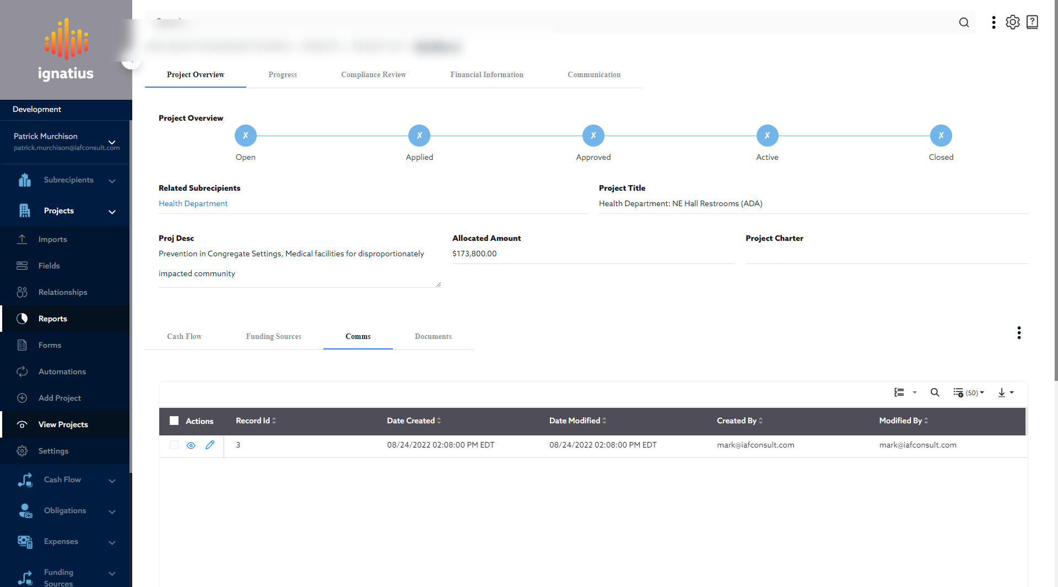Screen dimensions: 1058x587
Task: Open the Health Department link
Action: click(193, 204)
